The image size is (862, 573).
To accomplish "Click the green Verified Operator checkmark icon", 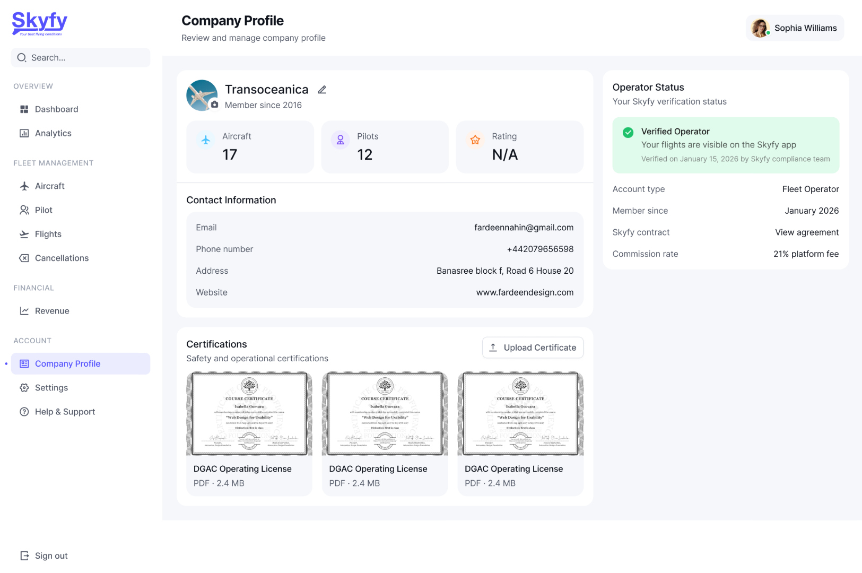I will tap(628, 132).
